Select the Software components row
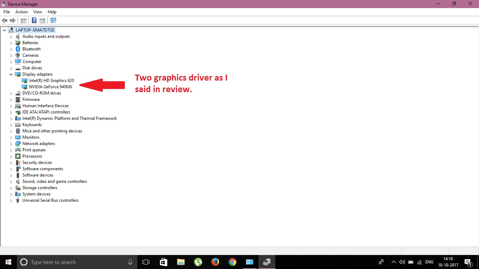This screenshot has height=269, width=479. click(x=43, y=169)
